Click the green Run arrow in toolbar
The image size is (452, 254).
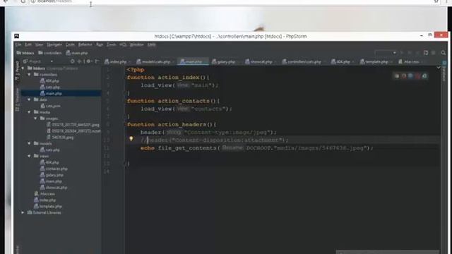[x=402, y=53]
